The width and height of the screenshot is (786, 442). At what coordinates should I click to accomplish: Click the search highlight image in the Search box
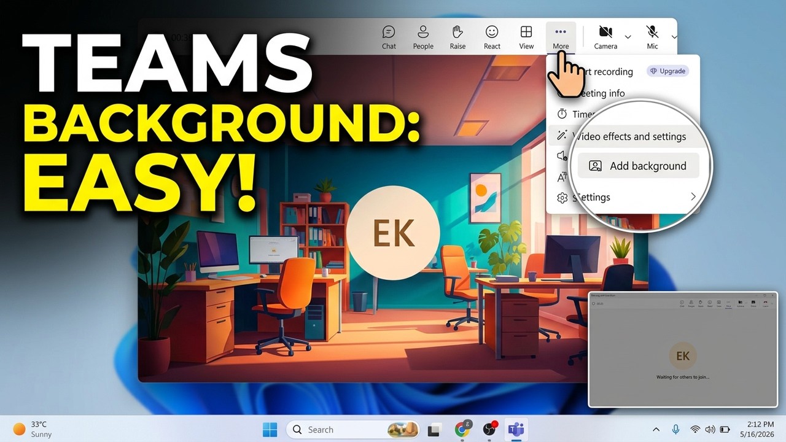click(403, 430)
